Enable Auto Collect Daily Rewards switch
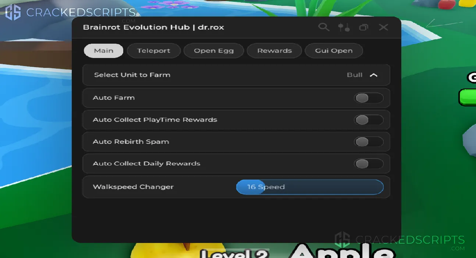The height and width of the screenshot is (258, 476). (x=369, y=164)
